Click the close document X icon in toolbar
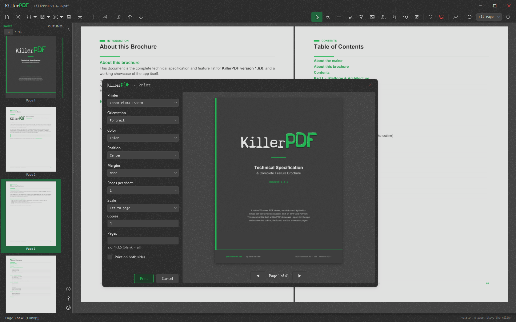The height and width of the screenshot is (322, 516). pyautogui.click(x=18, y=17)
